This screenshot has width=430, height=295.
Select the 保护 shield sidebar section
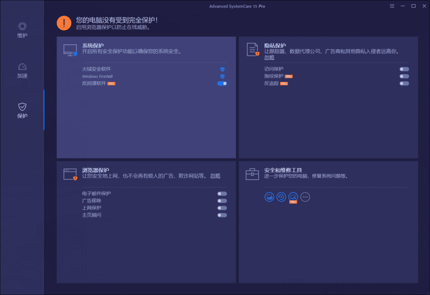22,111
